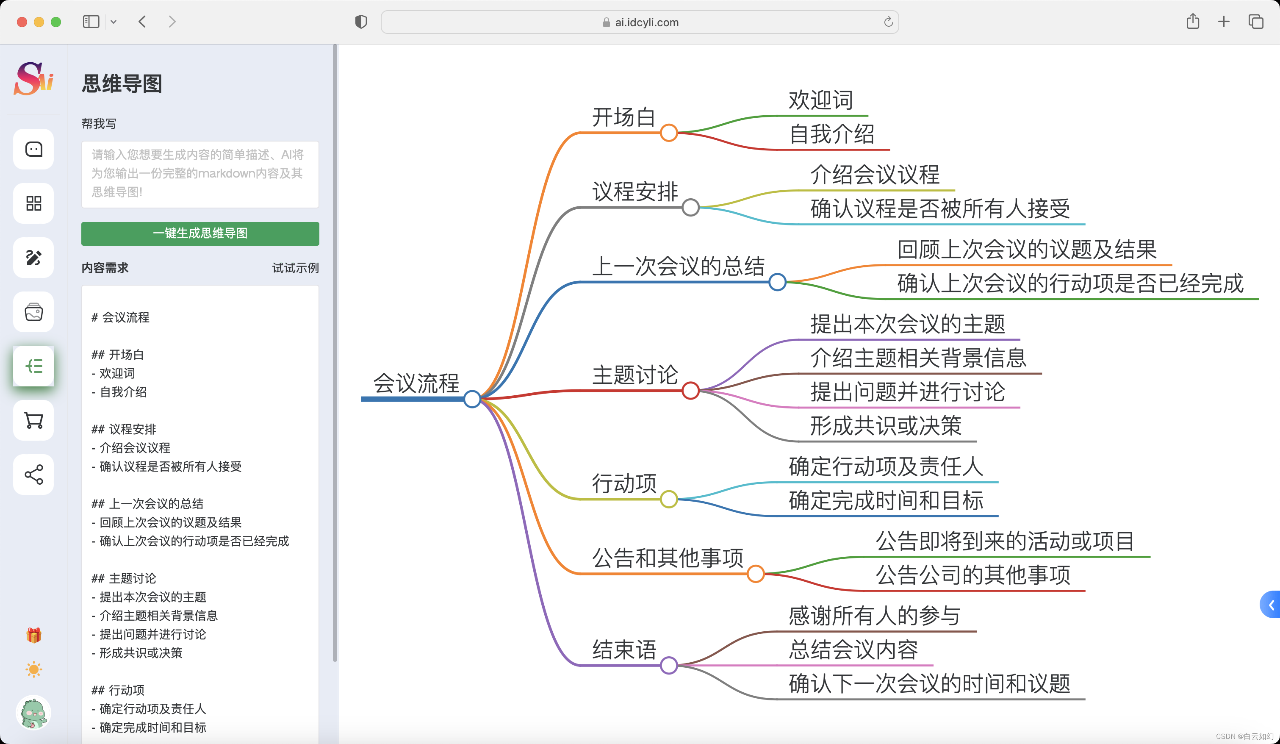Open Safari sidebar dropdown chevron
The height and width of the screenshot is (744, 1280).
pos(114,22)
